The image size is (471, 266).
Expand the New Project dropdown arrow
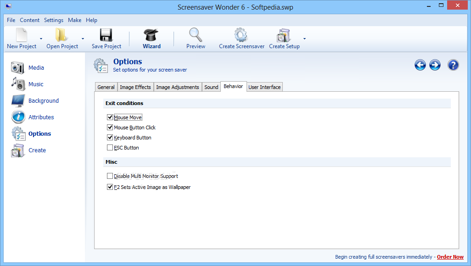click(41, 39)
